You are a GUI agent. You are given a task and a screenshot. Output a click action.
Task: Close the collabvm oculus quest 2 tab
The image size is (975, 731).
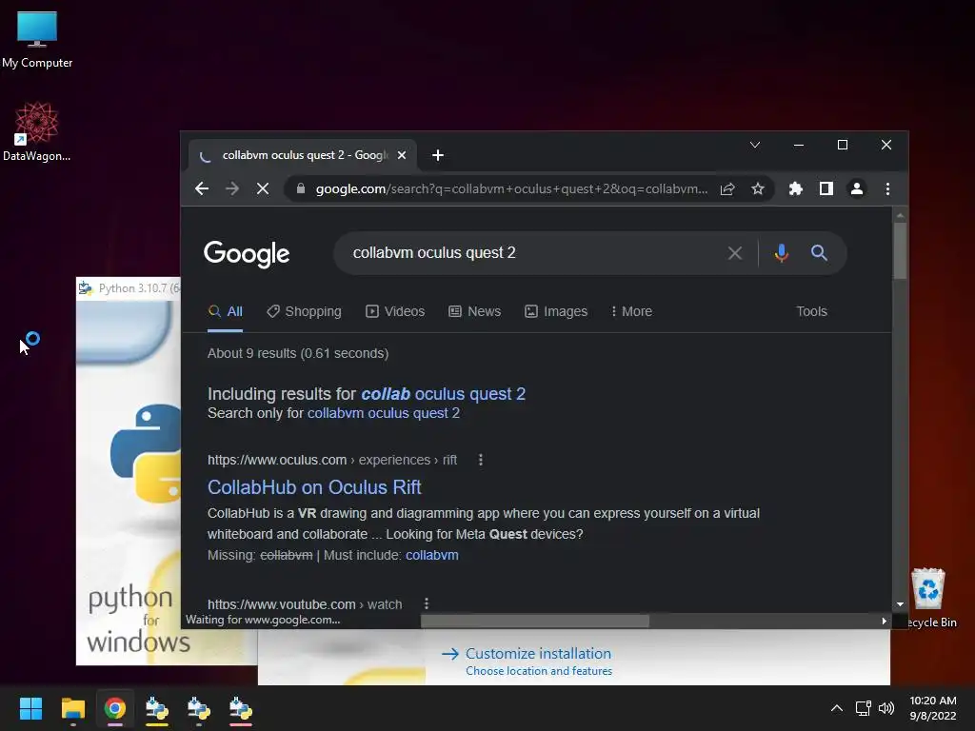[x=402, y=155]
